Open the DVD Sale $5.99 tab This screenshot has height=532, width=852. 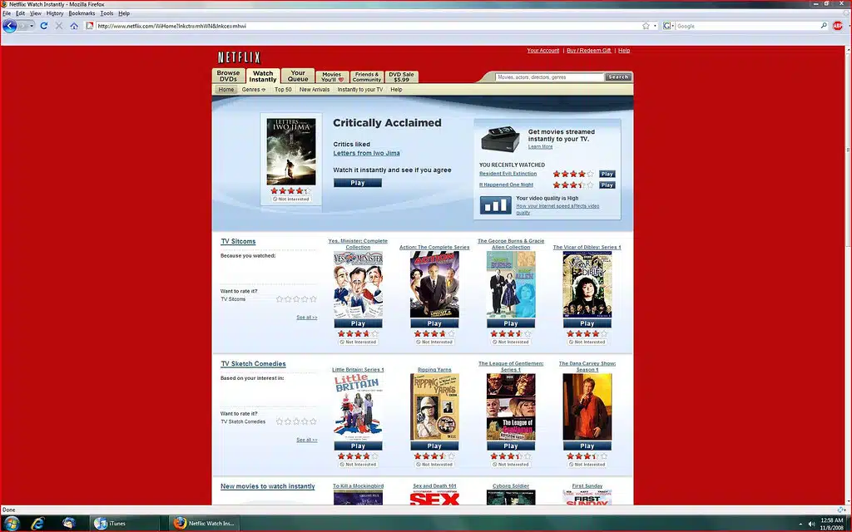pyautogui.click(x=402, y=77)
